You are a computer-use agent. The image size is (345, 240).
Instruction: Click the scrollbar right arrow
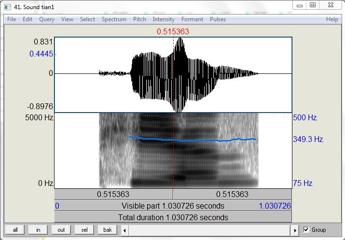click(x=295, y=230)
